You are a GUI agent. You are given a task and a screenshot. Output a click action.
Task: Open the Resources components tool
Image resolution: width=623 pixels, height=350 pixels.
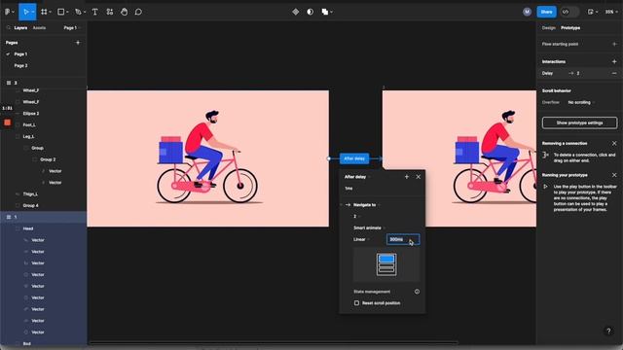pyautogui.click(x=110, y=12)
